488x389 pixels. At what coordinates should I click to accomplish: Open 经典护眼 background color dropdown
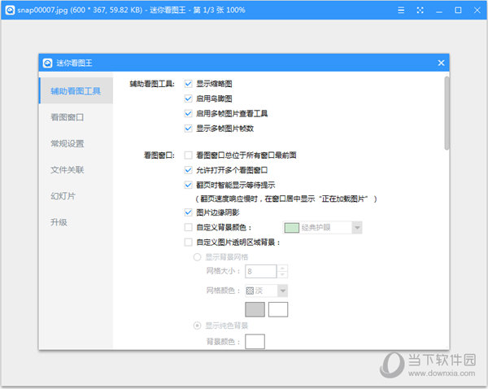pyautogui.click(x=357, y=228)
